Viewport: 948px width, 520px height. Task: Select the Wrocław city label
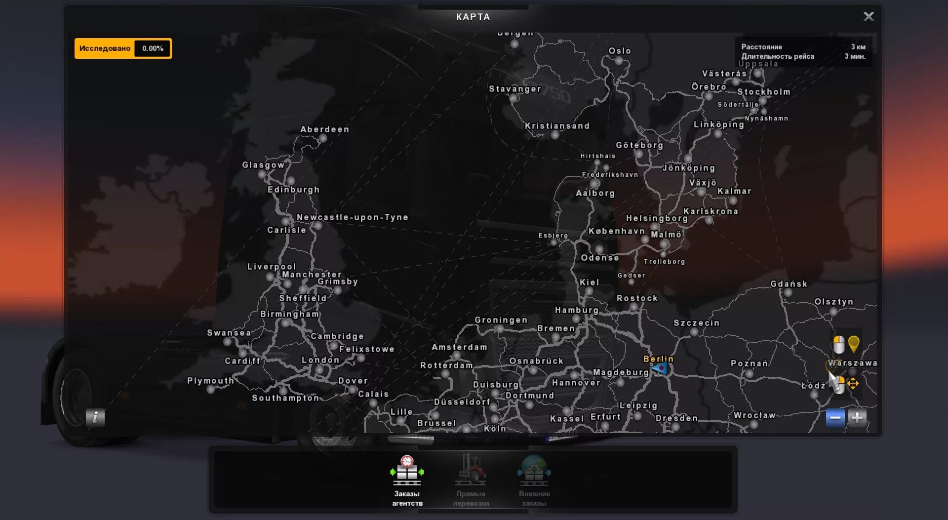coord(754,415)
